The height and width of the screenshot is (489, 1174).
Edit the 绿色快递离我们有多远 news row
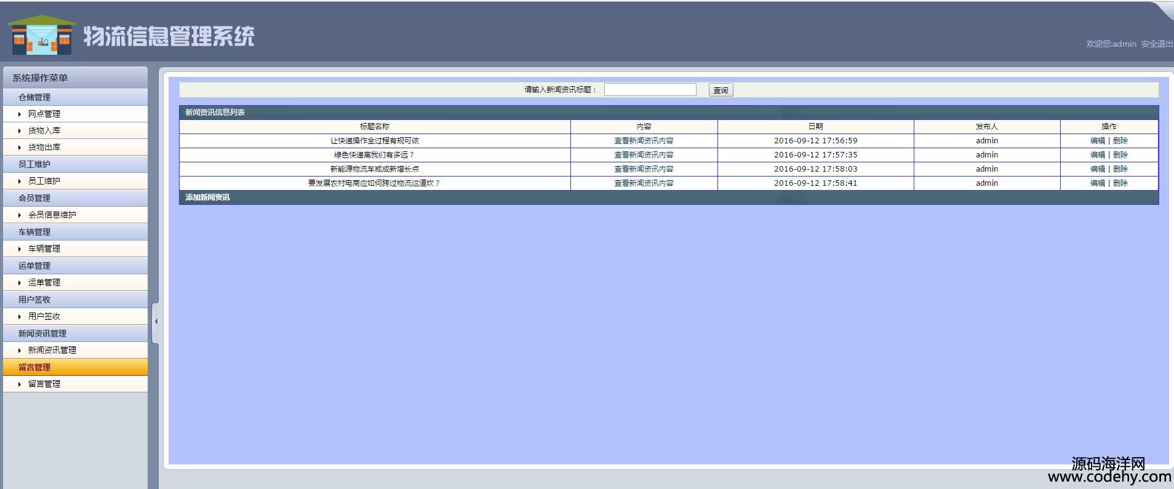pos(1097,155)
